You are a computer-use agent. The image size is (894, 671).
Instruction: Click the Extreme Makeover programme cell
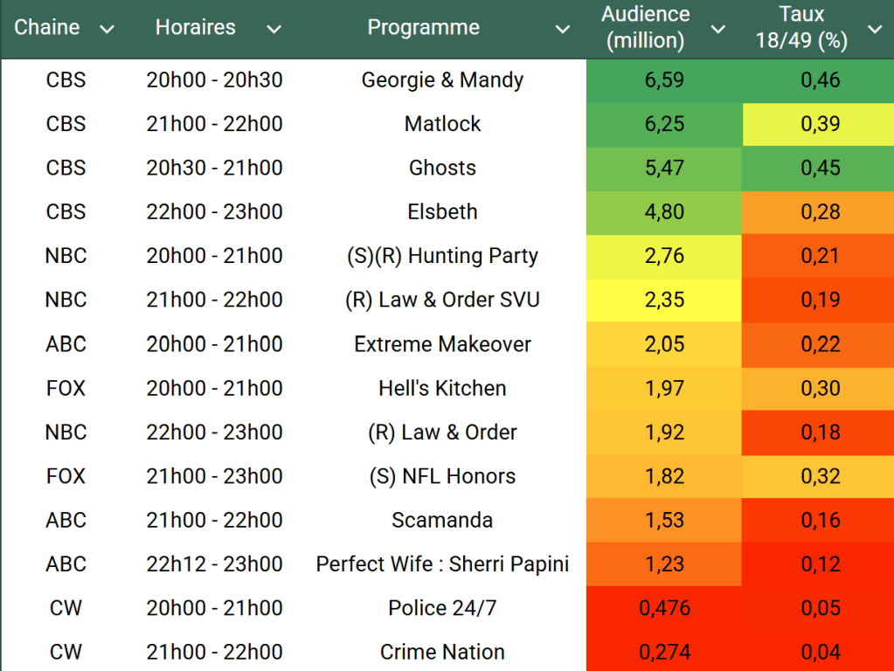click(442, 344)
